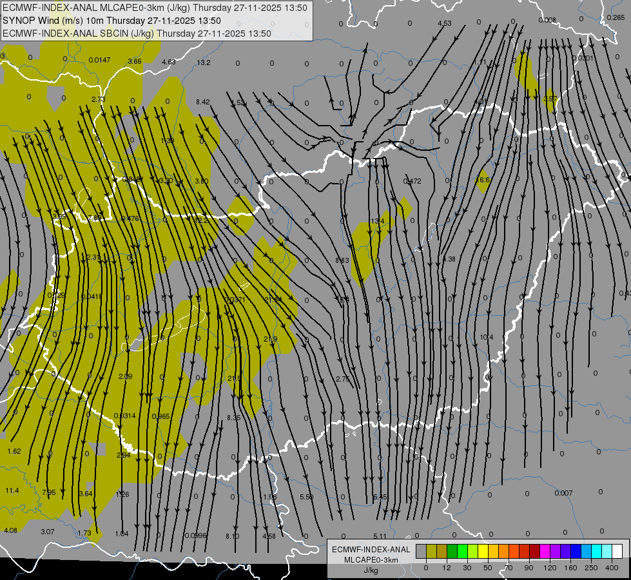Click the 'ECMWF-INDEX-ANAL MLCAPE0-3km' title line
Image resolution: width=631 pixels, height=580 pixels.
pyautogui.click(x=155, y=8)
